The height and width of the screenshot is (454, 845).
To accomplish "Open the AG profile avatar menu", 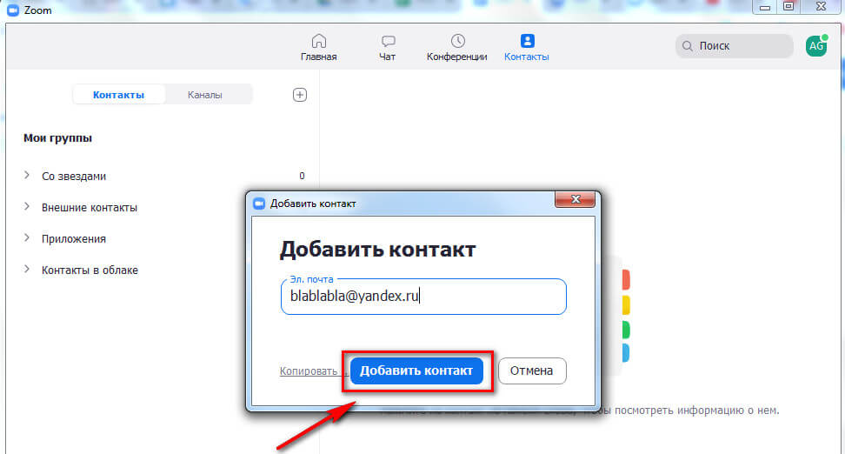I will point(816,46).
